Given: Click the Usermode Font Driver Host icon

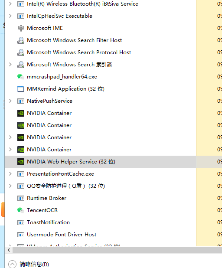Looking at the screenshot, I should pyautogui.click(x=21, y=235).
